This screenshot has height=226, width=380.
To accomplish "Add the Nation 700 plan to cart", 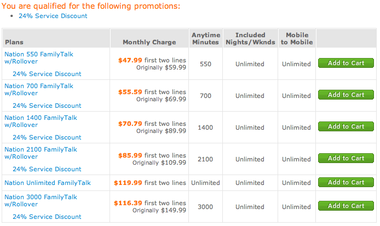I will click(346, 95).
